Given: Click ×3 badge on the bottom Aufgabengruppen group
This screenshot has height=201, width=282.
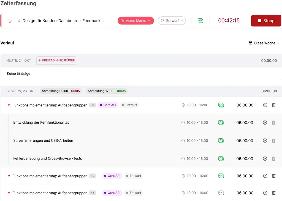Looking at the screenshot, I should pos(93,193).
